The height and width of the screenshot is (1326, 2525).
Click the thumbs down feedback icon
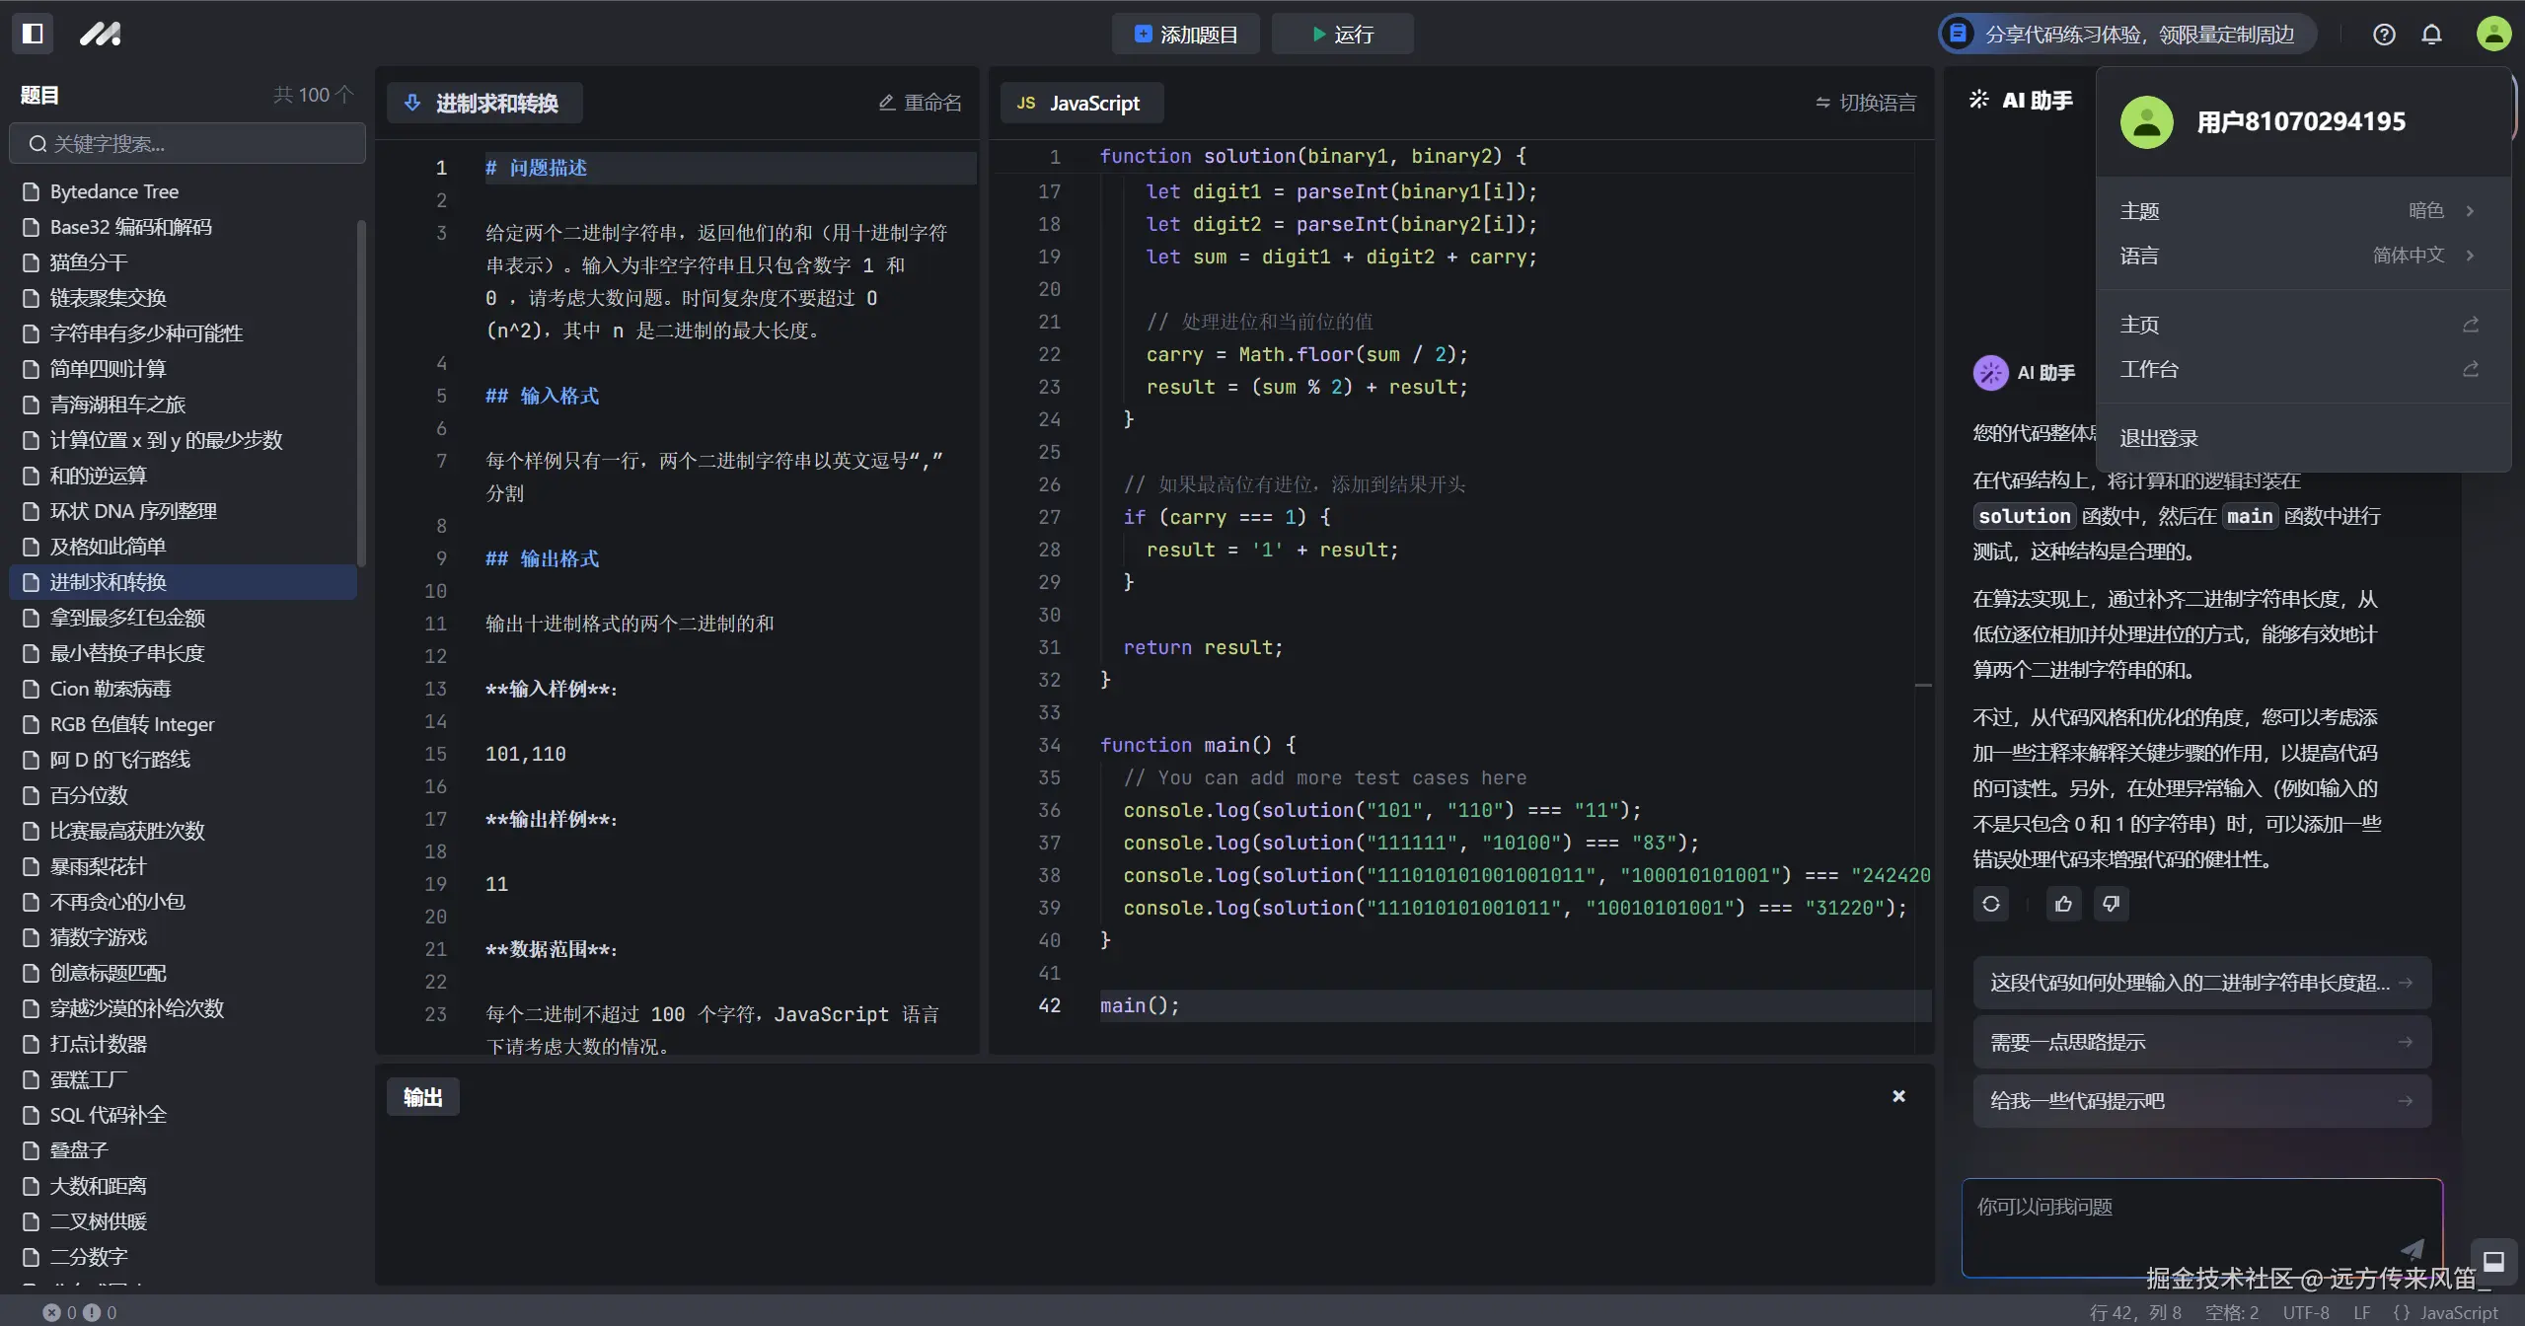click(2111, 904)
